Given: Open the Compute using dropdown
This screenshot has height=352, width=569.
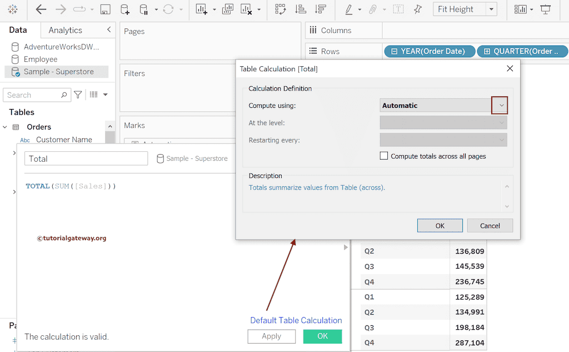Looking at the screenshot, I should [x=500, y=105].
